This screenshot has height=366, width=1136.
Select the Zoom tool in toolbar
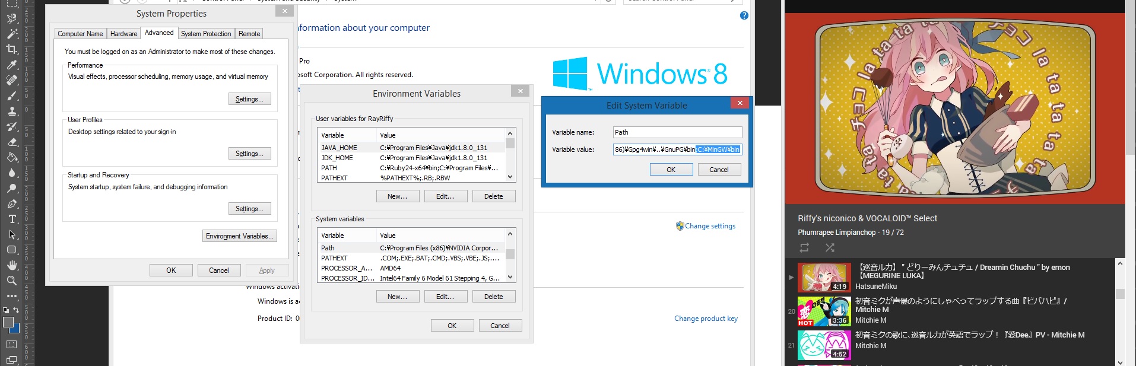point(12,281)
